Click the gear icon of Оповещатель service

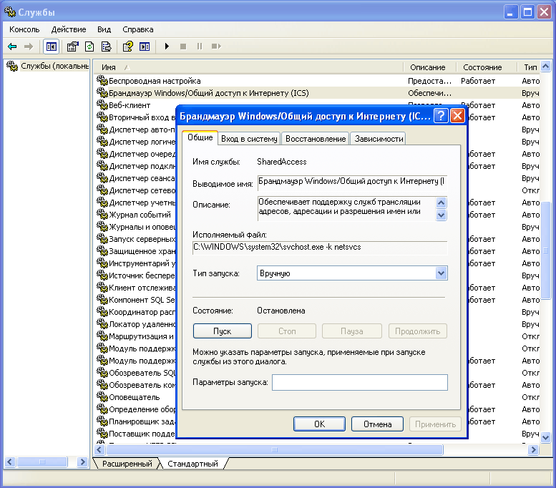(102, 397)
